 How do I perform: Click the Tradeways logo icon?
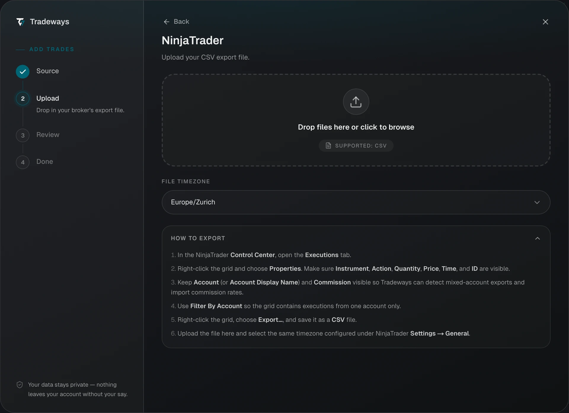pyautogui.click(x=20, y=22)
